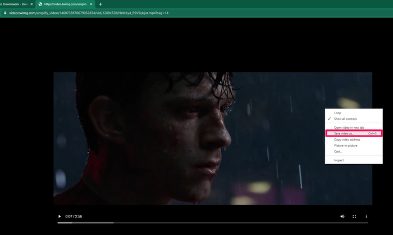Click the 0:07 / 2:56 time display
393x235 pixels.
(x=74, y=216)
